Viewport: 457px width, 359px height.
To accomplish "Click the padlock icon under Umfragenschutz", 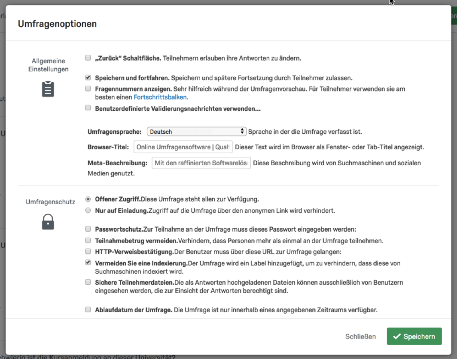I will pyautogui.click(x=48, y=222).
